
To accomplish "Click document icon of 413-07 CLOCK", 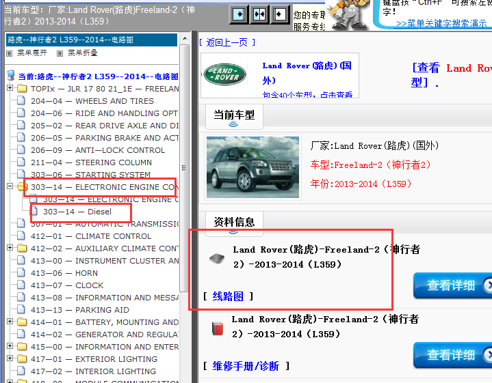I will pos(21,285).
